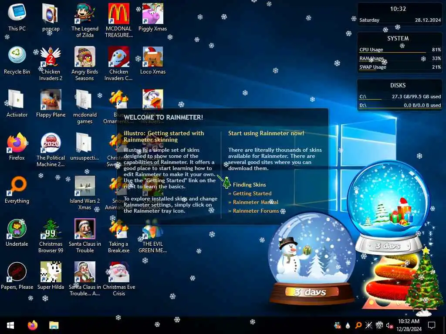Open the network tray icon
The width and height of the screenshot is (446, 334).
[x=379, y=325]
